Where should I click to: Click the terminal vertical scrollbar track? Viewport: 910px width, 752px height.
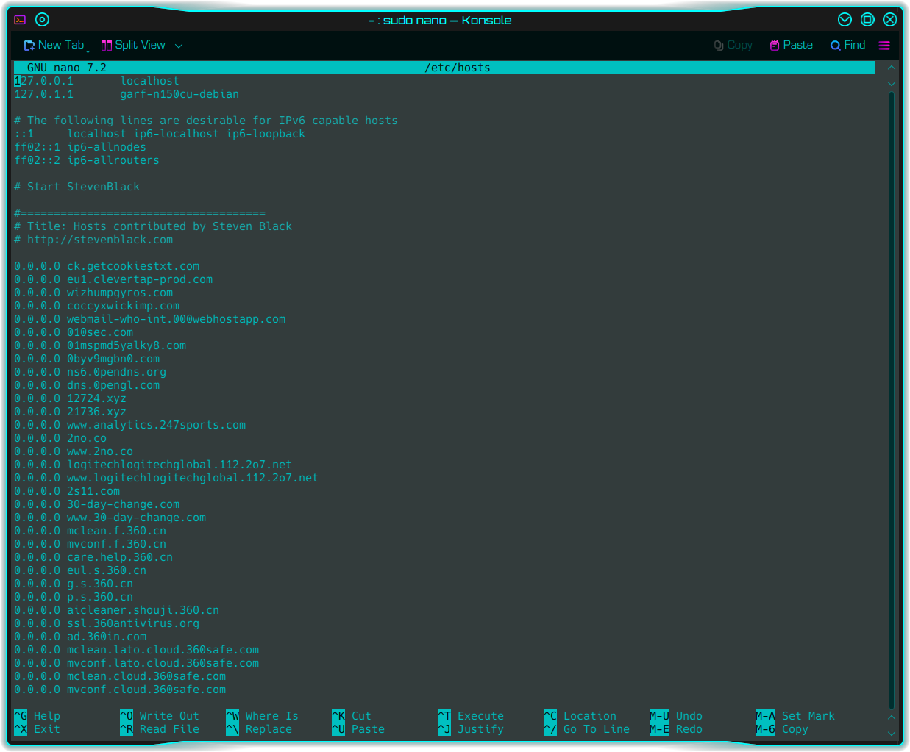(892, 401)
